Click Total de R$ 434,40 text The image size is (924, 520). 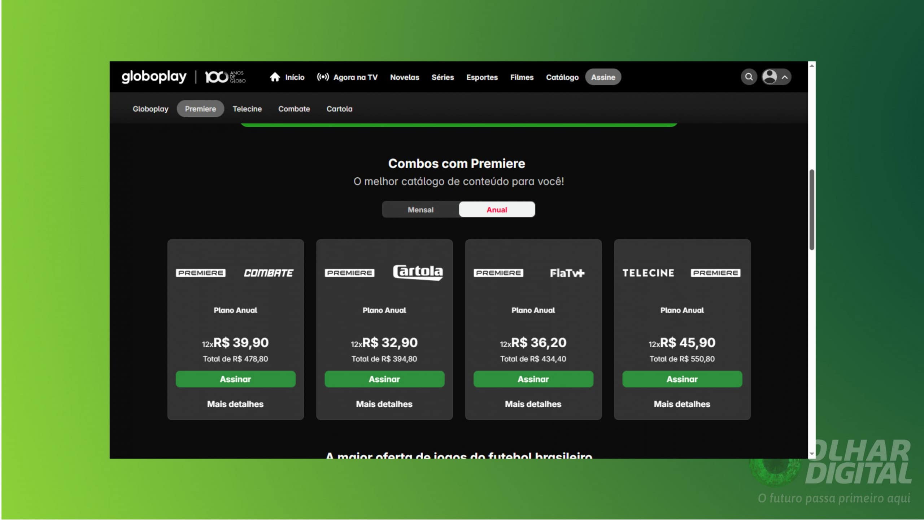pyautogui.click(x=533, y=359)
